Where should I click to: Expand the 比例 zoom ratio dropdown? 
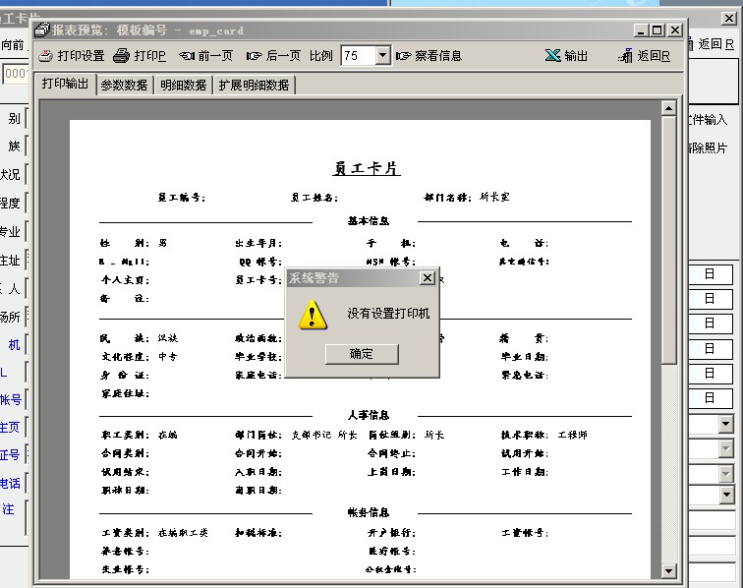pyautogui.click(x=382, y=56)
